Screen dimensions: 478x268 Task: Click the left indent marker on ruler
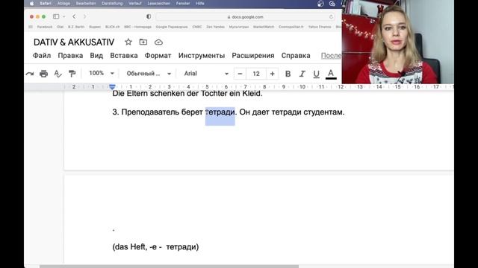[112, 87]
